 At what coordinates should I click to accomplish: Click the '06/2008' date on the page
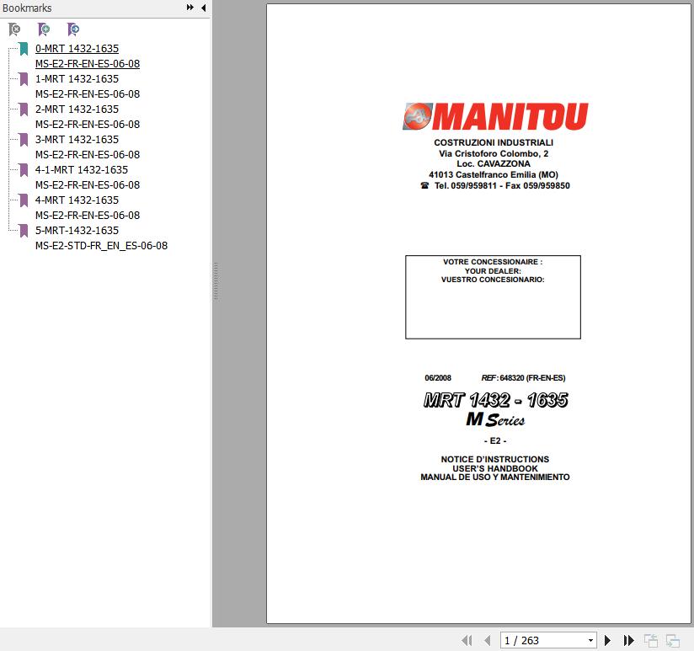point(438,378)
